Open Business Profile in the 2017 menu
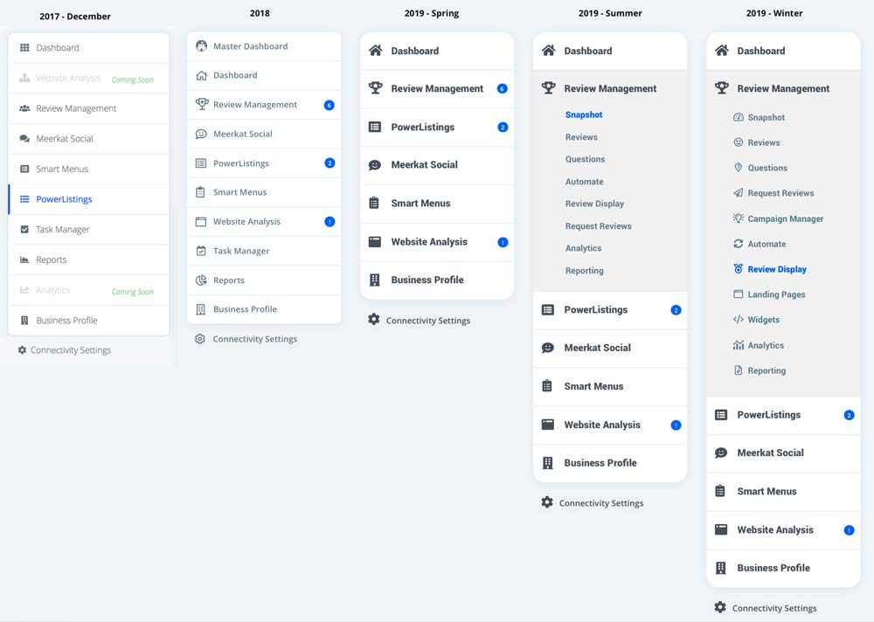The image size is (874, 622). [88, 321]
